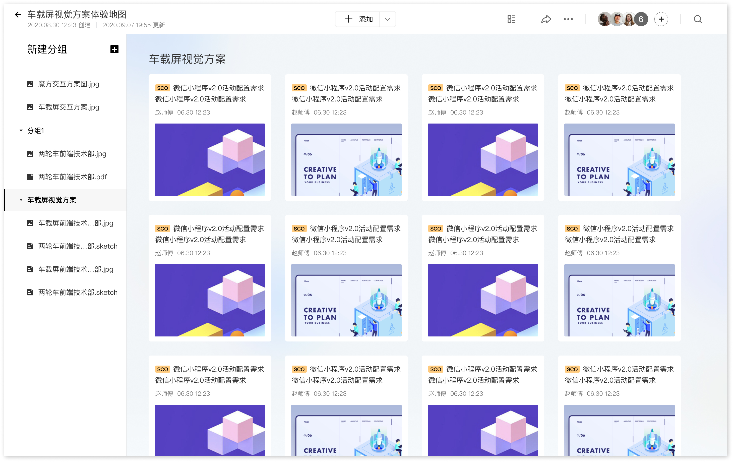The image size is (733, 462).
Task: Invite a member with dashed plus circle
Action: (661, 19)
